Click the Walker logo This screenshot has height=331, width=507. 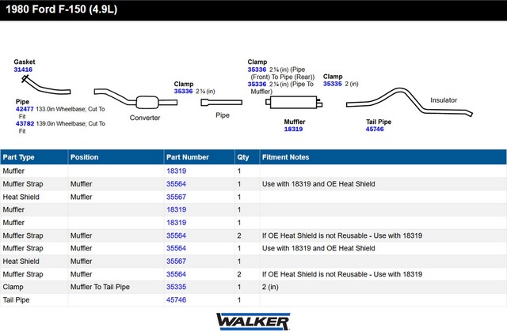pyautogui.click(x=253, y=322)
